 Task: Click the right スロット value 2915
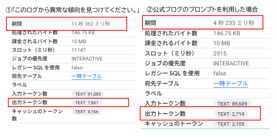pos(220,53)
